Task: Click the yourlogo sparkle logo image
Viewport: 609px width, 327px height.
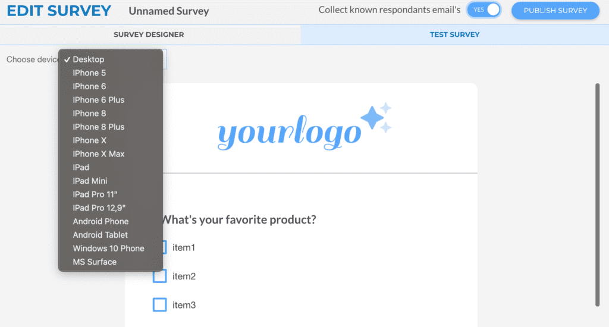Action: click(x=304, y=127)
